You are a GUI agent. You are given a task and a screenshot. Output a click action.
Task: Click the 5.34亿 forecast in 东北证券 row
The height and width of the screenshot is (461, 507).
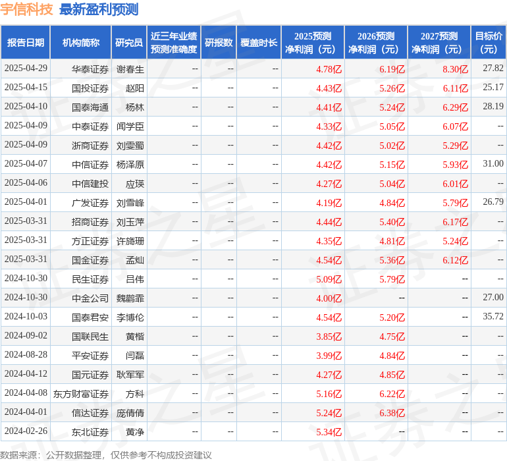coord(329,432)
